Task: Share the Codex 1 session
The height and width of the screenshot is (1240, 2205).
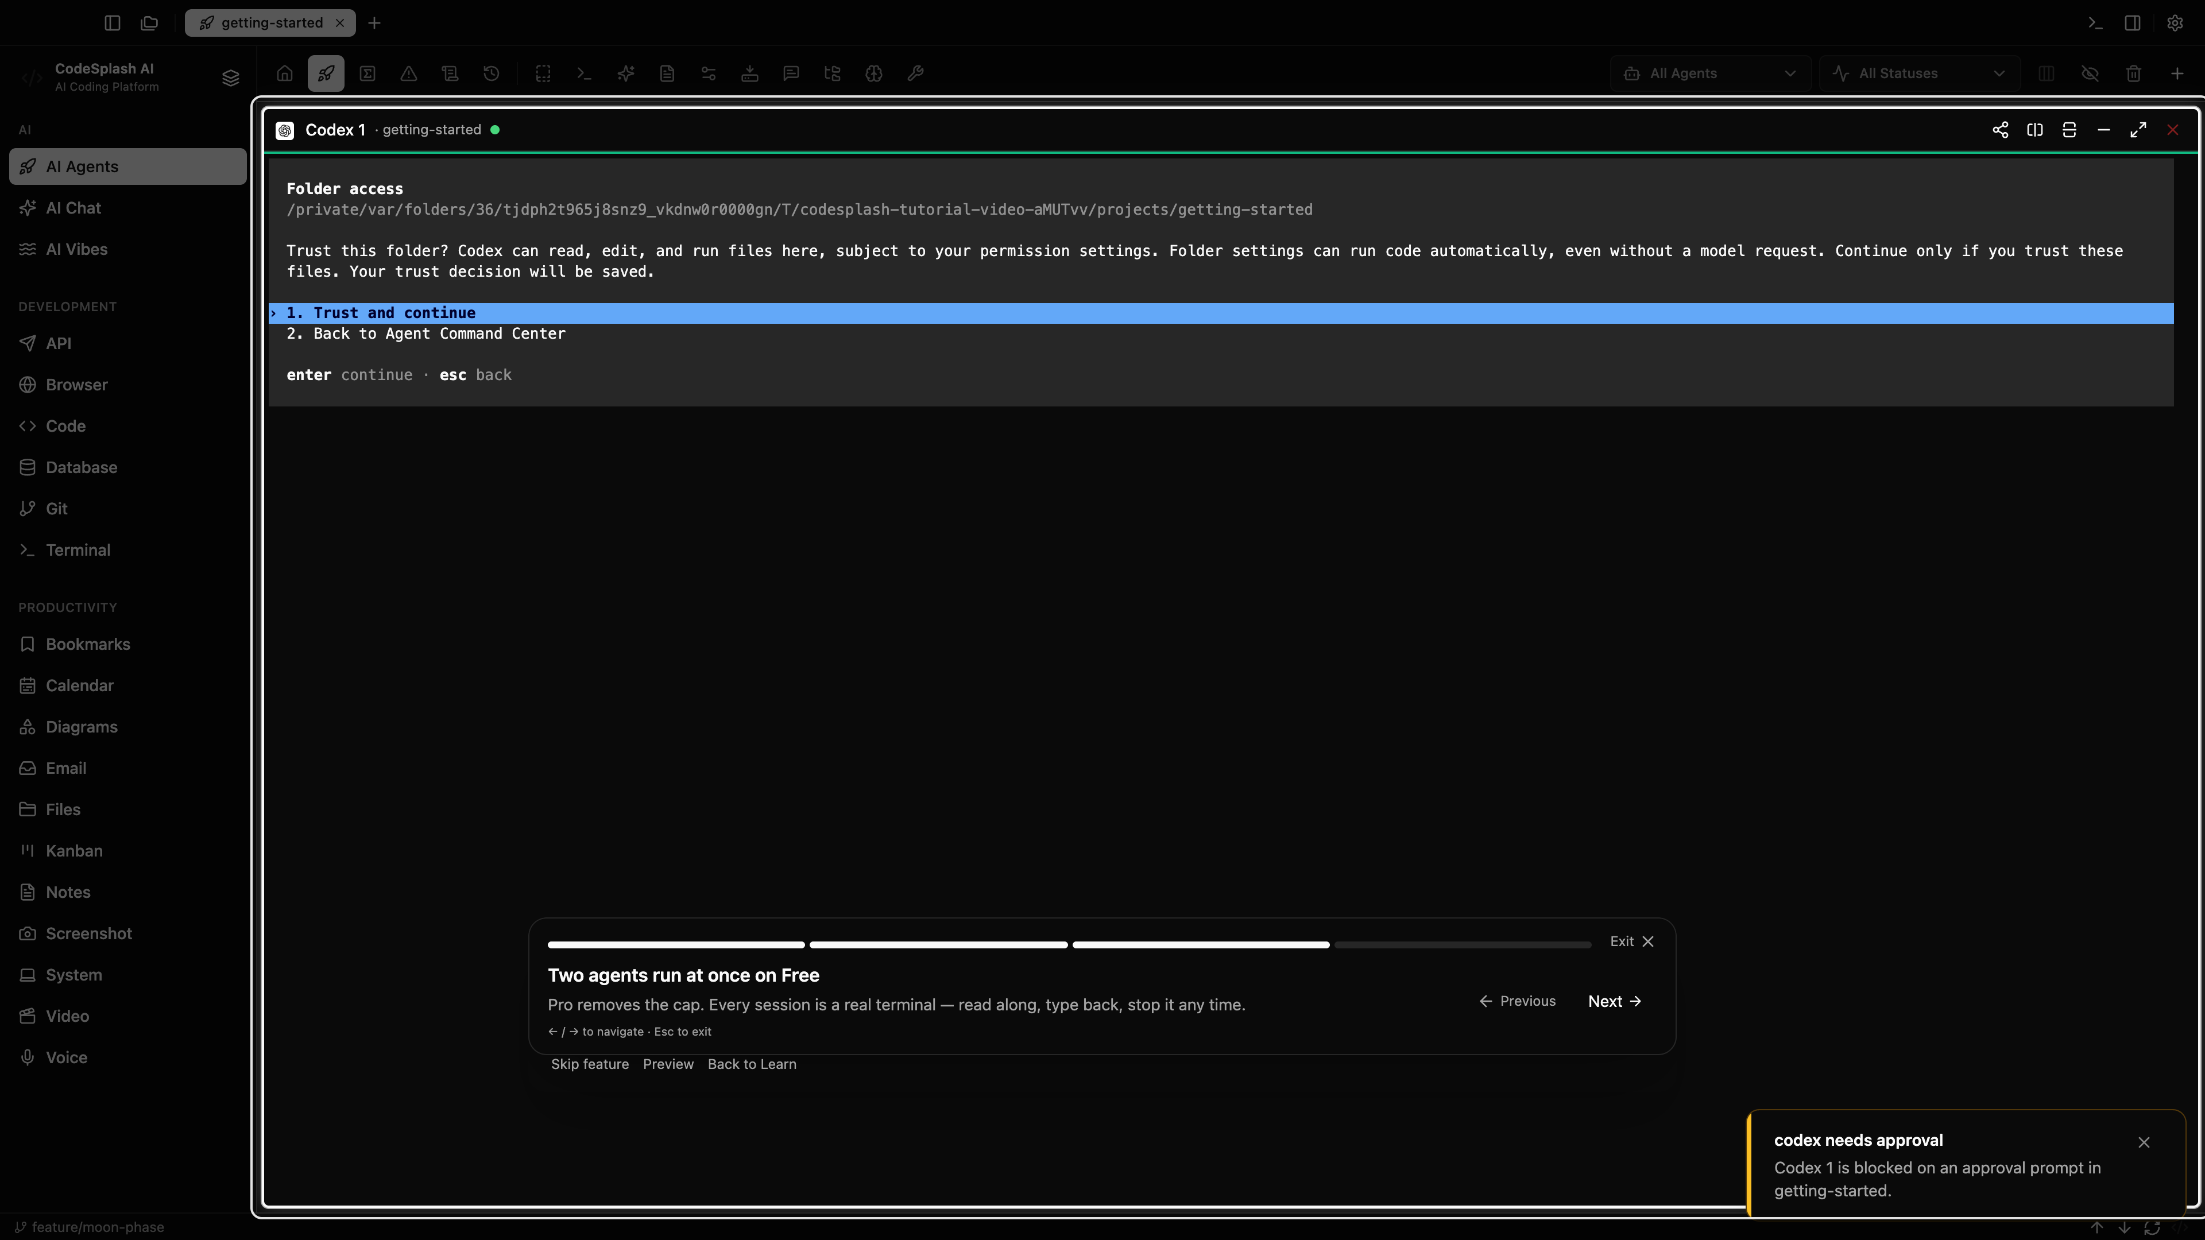Action: (2001, 130)
